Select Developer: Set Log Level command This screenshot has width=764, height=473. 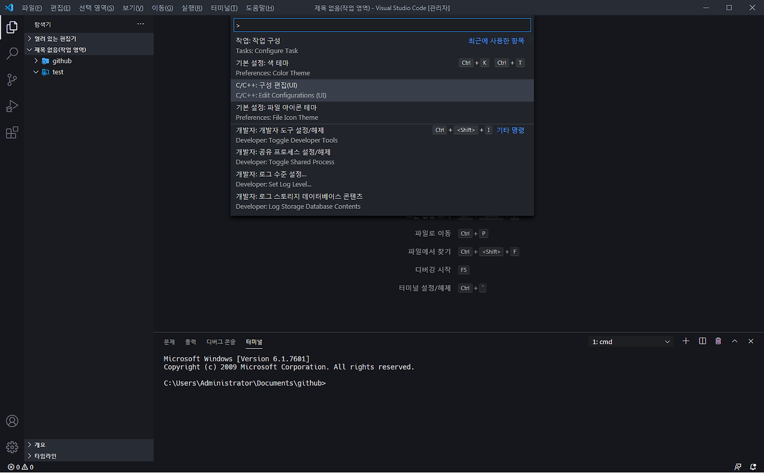pos(382,179)
